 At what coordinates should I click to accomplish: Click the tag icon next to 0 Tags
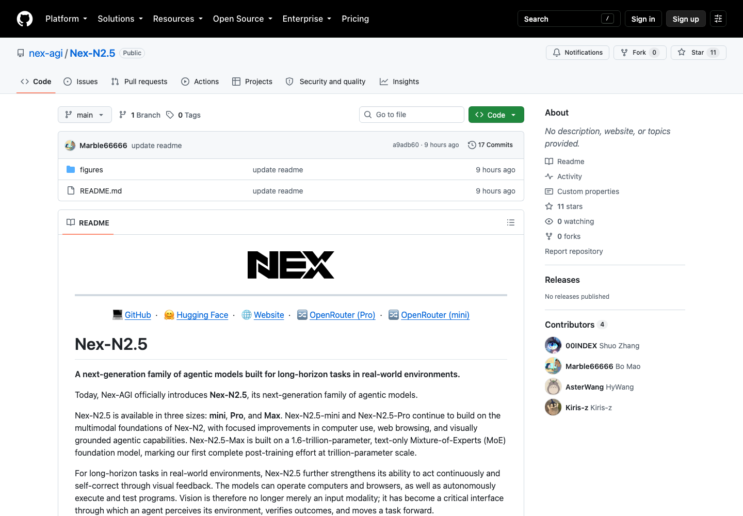click(170, 115)
